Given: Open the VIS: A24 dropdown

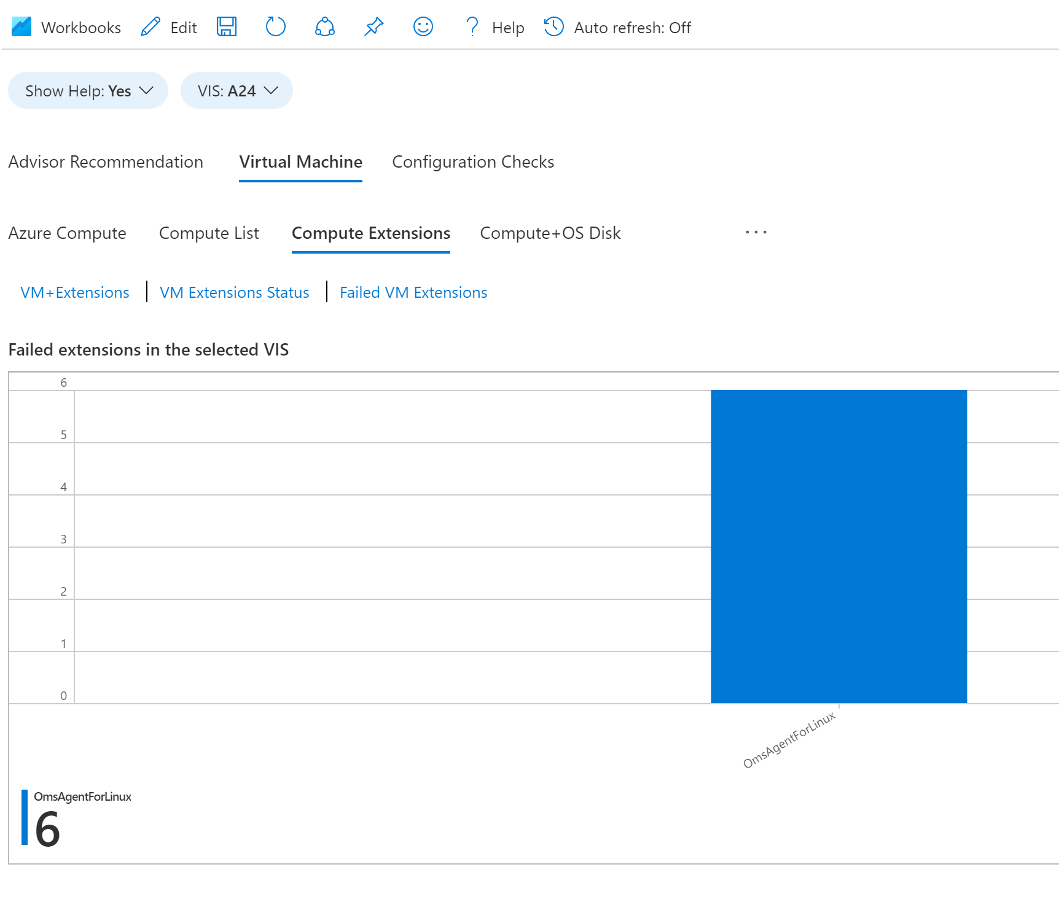Looking at the screenshot, I should (236, 90).
